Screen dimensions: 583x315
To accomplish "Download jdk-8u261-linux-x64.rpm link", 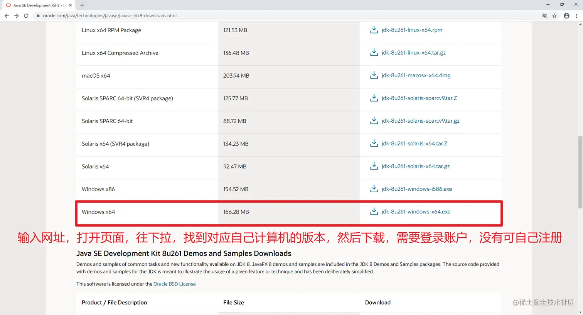I will (x=412, y=30).
